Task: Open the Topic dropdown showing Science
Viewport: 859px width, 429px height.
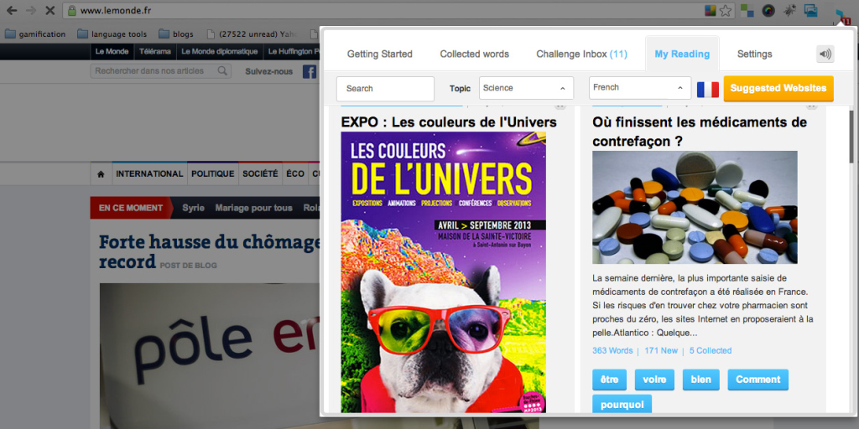Action: point(526,88)
